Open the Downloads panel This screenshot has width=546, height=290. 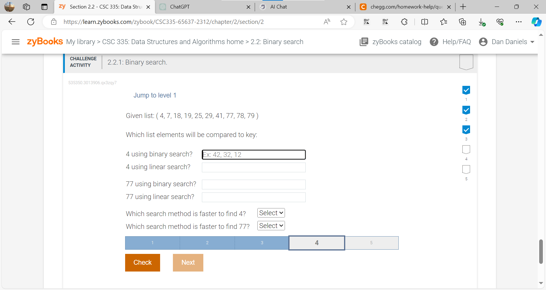(481, 22)
